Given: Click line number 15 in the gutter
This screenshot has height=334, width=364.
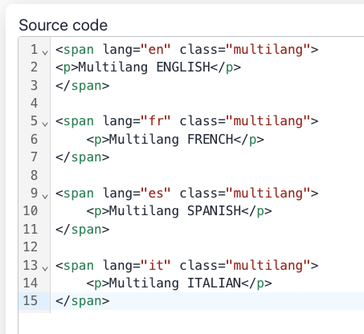Looking at the screenshot, I should click(x=31, y=301).
